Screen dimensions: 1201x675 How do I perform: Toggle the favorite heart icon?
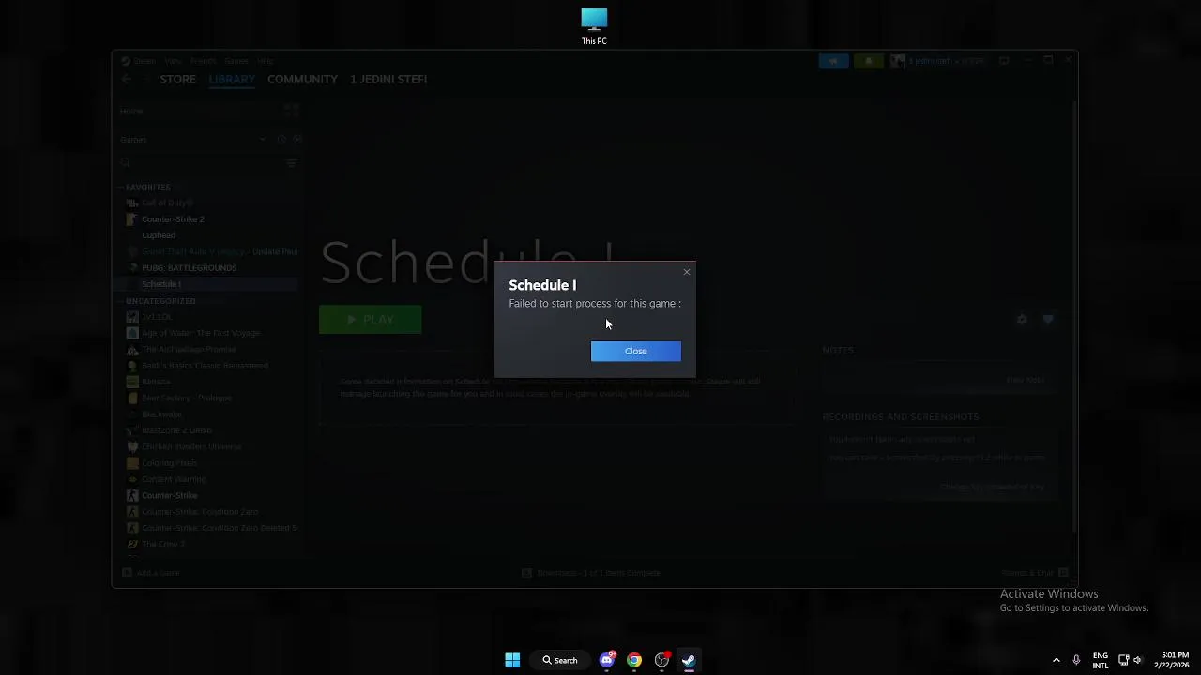coord(1048,320)
